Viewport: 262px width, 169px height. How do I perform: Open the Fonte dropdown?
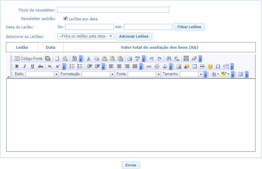point(144,74)
